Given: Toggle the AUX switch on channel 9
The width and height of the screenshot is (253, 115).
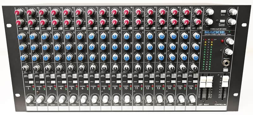Looking at the screenshot, I should pos(118,28).
